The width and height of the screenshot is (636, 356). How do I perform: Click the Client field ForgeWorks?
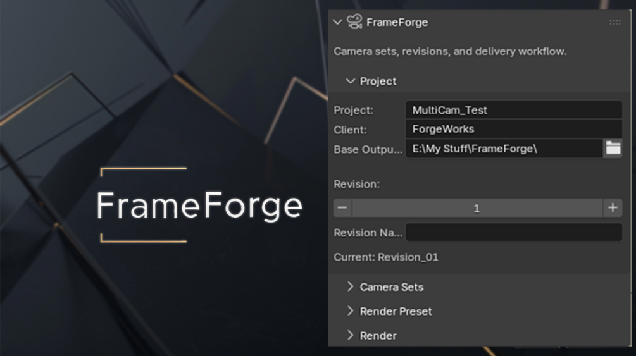coord(513,129)
